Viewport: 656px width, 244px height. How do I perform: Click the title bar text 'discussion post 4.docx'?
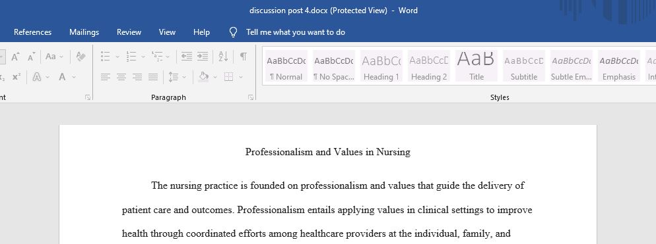click(288, 11)
